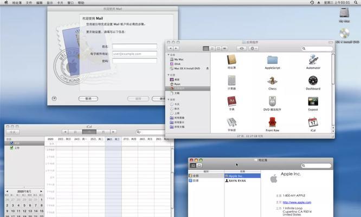Open the DVD Player app icon
The height and width of the screenshot is (217, 361).
click(x=272, y=101)
